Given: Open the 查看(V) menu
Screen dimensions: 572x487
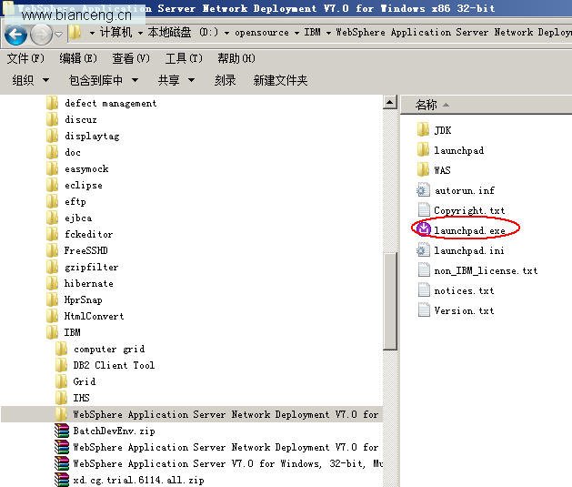Looking at the screenshot, I should (x=131, y=58).
